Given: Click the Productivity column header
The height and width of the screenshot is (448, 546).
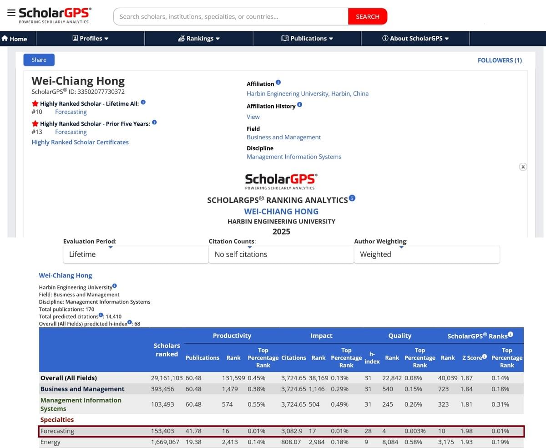Looking at the screenshot, I should click(232, 336).
